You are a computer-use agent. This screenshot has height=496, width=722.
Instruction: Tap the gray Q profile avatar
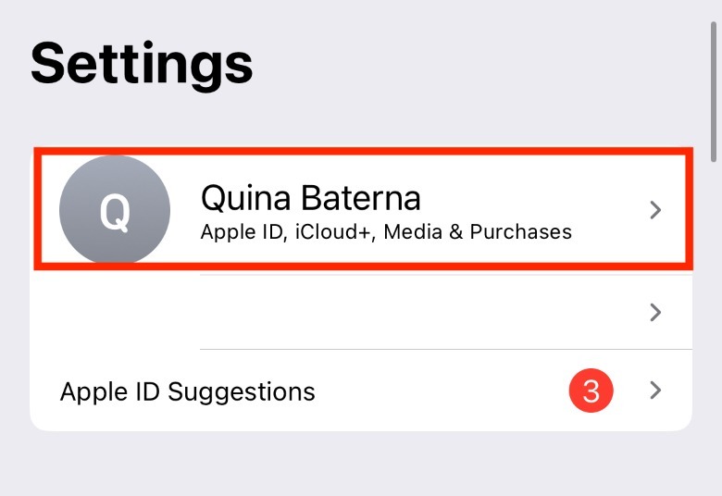click(114, 210)
